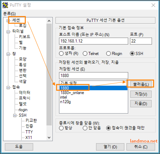Click the 불러옴(L) load button
Viewport: 160px width, 154px height.
click(x=141, y=84)
